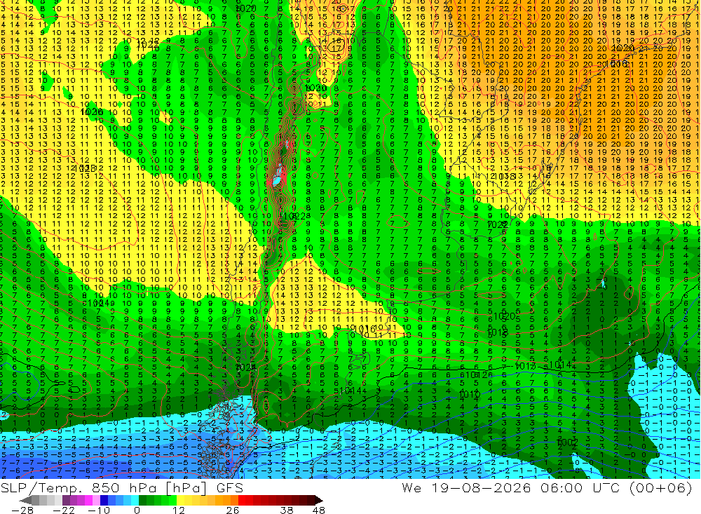Click the '1002' isobar label

coord(568,442)
